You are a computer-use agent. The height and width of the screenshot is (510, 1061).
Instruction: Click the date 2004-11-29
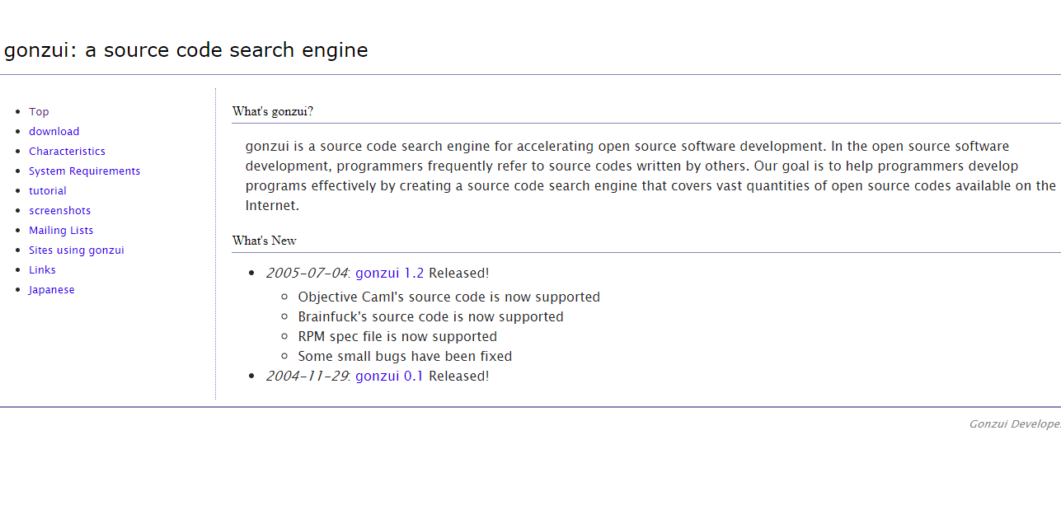click(307, 377)
